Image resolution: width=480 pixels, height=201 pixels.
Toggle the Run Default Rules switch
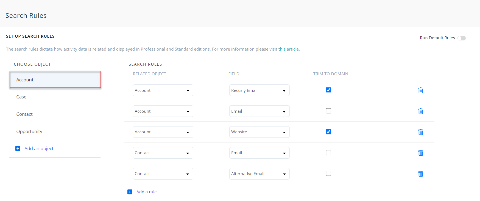pos(461,38)
